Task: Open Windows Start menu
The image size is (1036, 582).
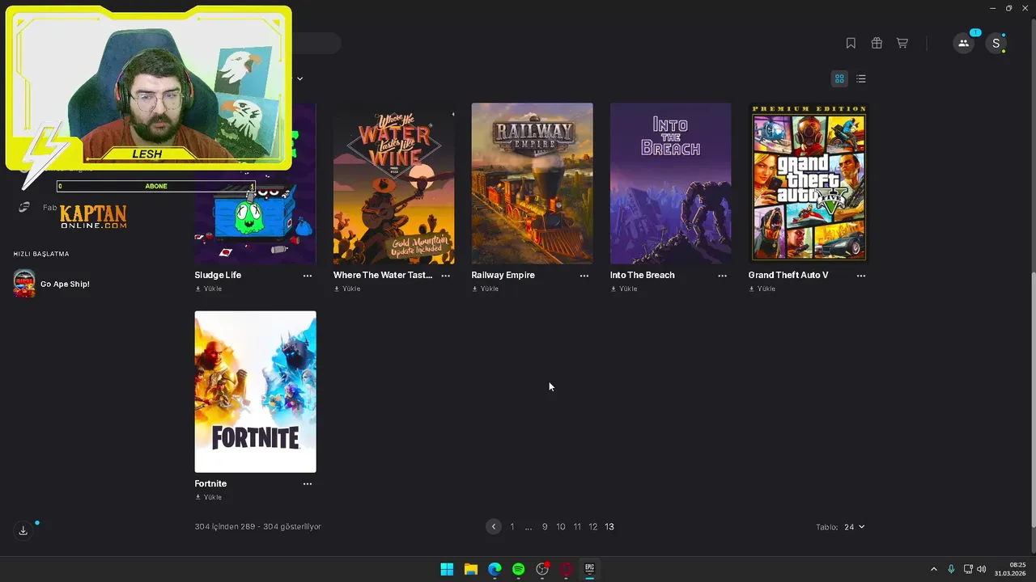Action: pos(447,569)
